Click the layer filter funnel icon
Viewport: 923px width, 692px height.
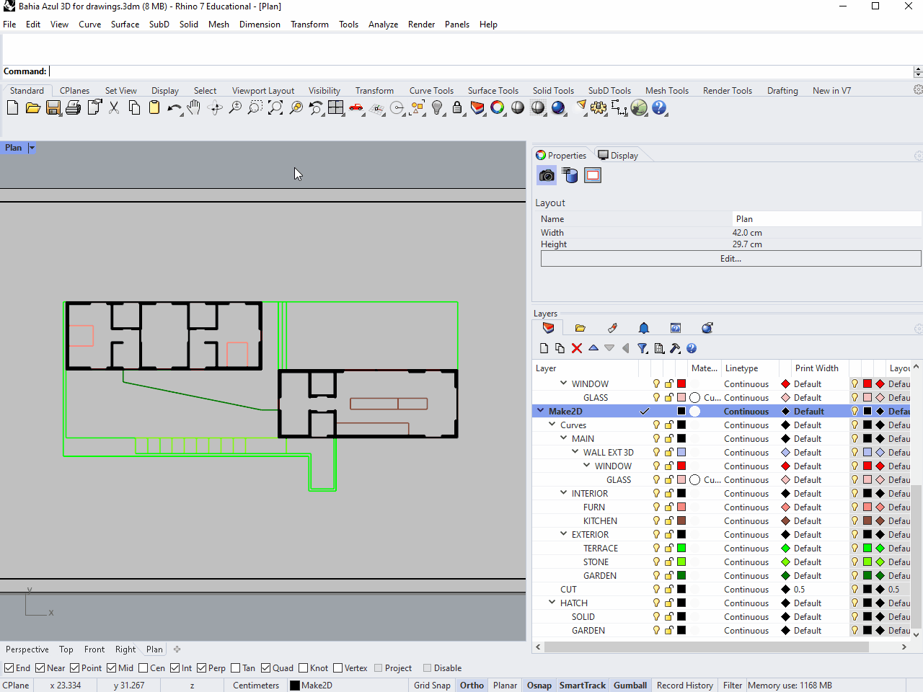[x=642, y=348]
